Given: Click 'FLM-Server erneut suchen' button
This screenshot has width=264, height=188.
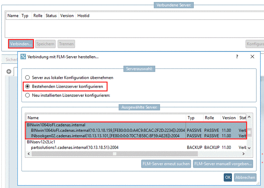Looking at the screenshot, I should tap(166, 164).
